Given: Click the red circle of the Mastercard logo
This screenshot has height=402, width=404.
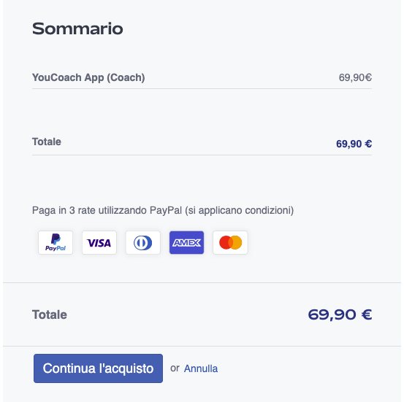Looking at the screenshot, I should (x=225, y=242).
